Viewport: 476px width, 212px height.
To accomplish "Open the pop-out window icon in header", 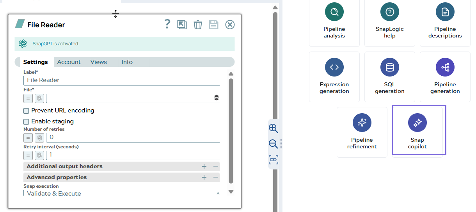I will click(182, 25).
